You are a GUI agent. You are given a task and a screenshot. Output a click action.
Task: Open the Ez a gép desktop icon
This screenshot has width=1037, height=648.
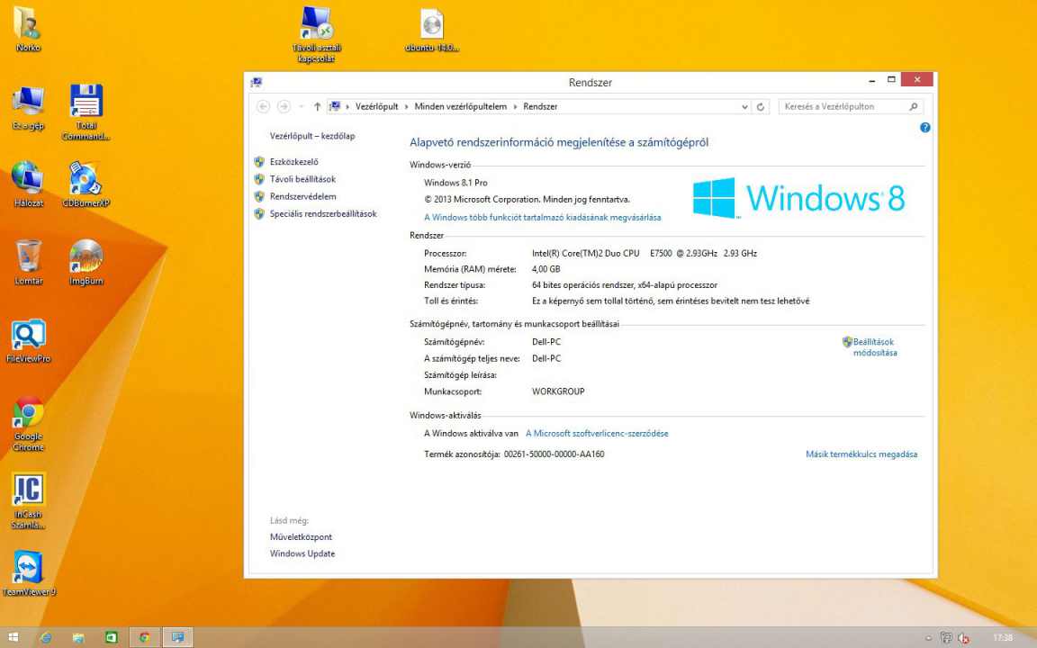point(28,108)
